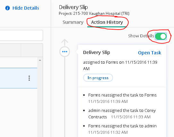Click the Delivery Slip card title

(x=97, y=52)
